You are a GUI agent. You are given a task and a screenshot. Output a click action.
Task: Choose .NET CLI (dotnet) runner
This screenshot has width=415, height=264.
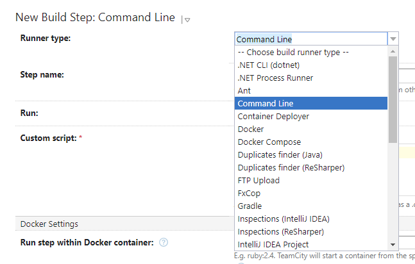268,65
